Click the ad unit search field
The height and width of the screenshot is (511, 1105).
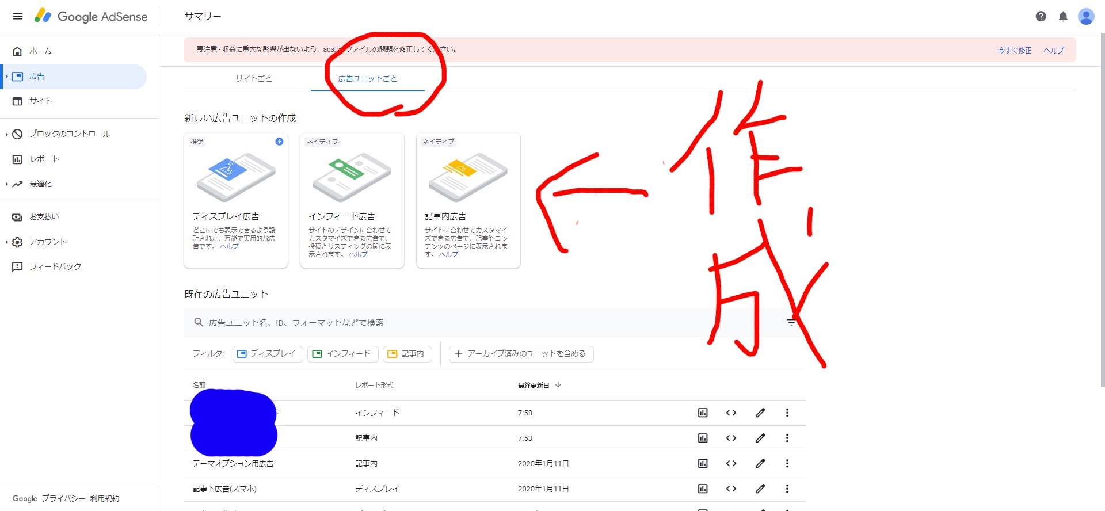point(460,322)
